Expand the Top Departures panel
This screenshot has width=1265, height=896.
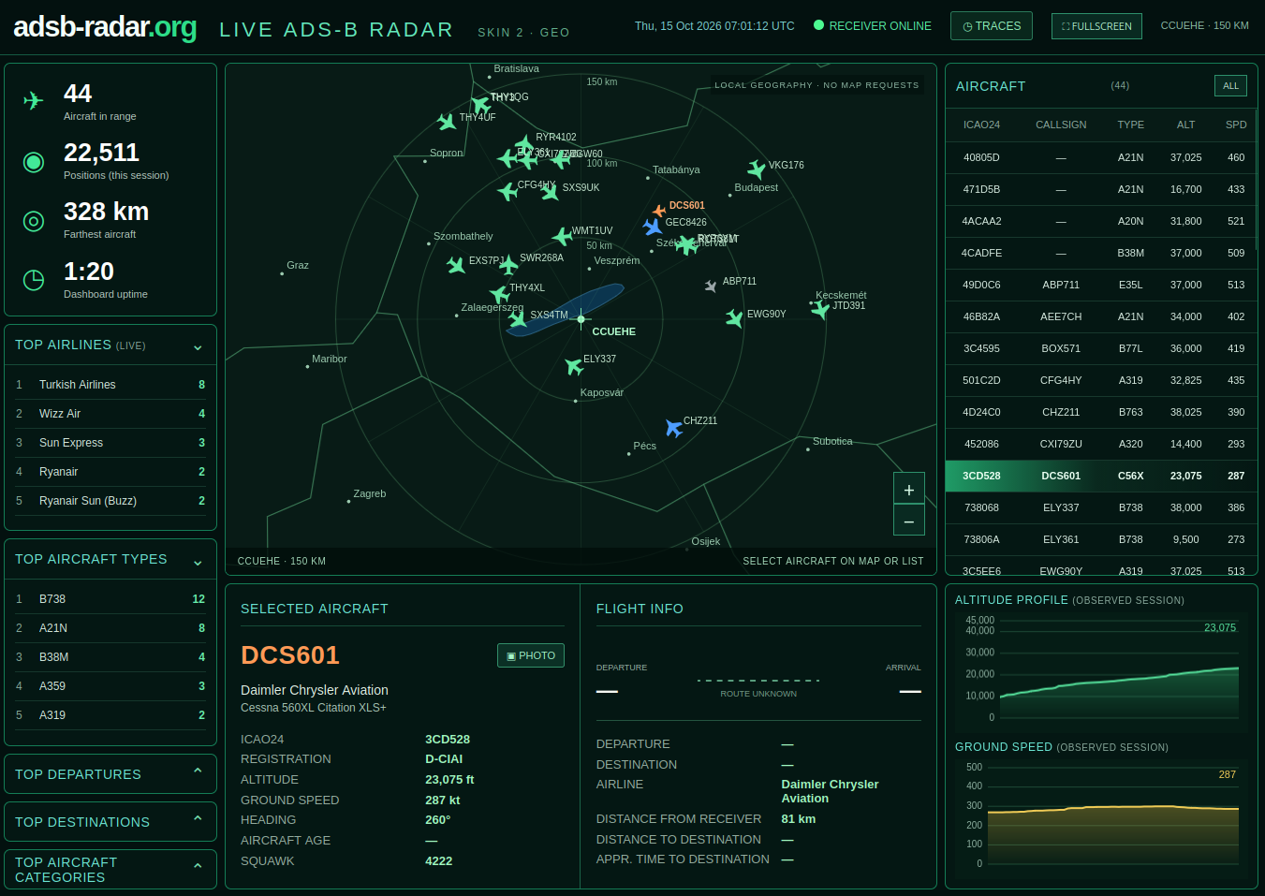coord(198,772)
